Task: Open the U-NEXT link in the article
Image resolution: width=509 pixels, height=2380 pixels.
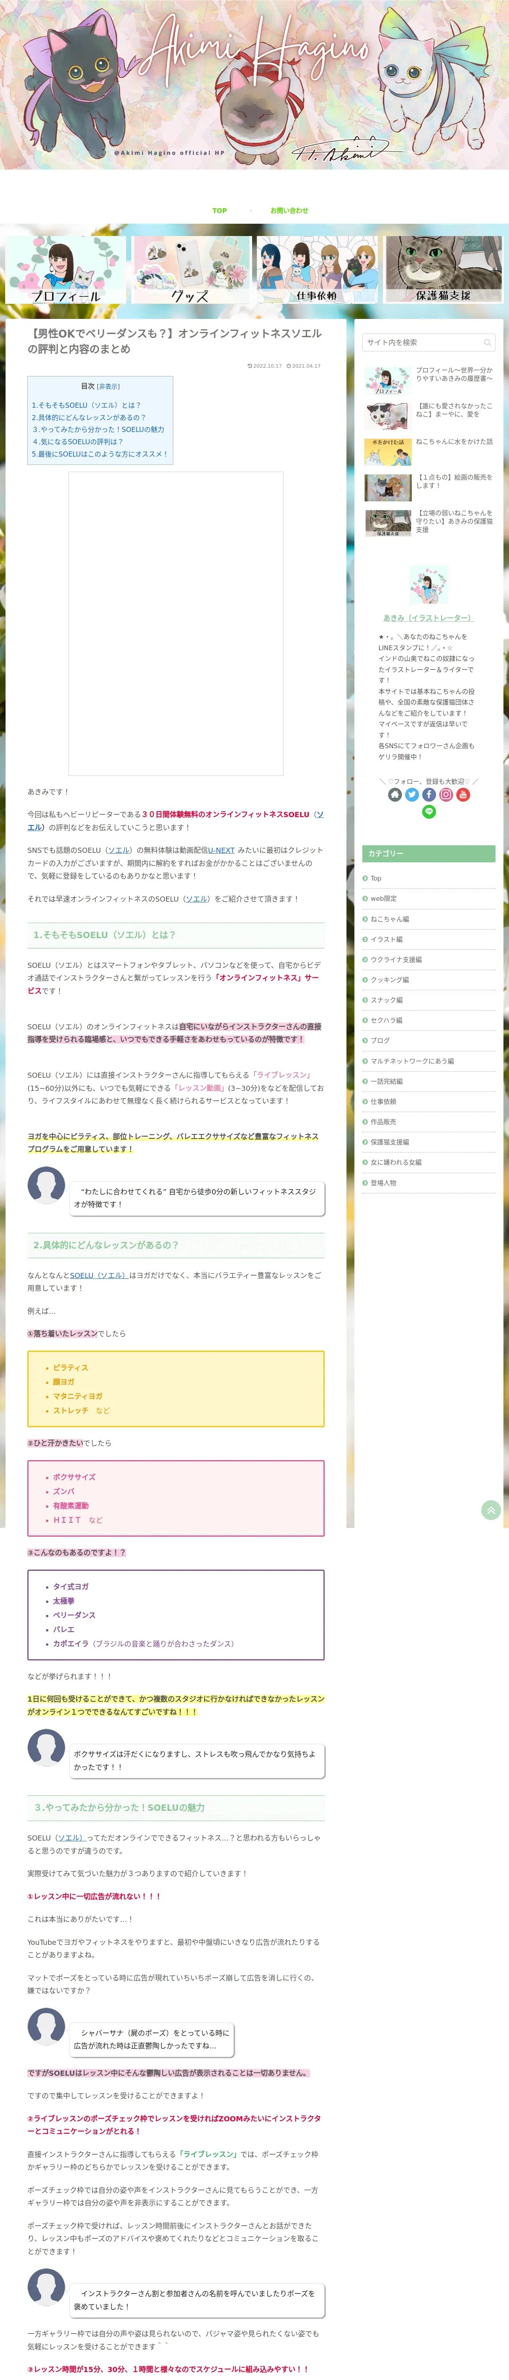Action: pos(221,850)
